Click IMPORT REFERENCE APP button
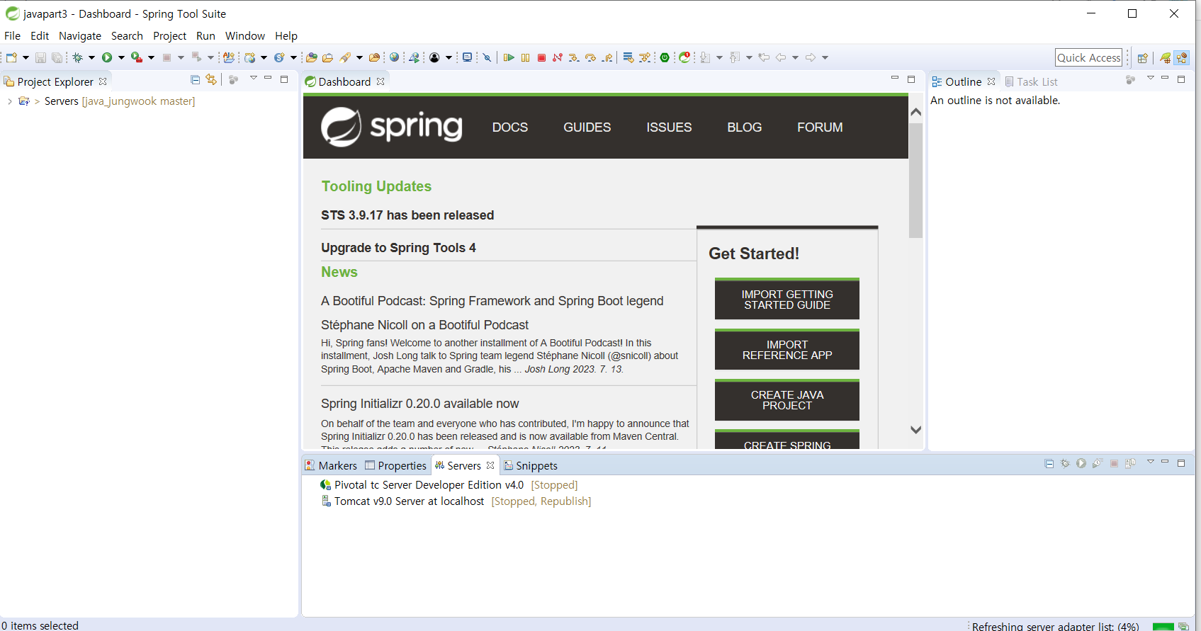Screen dimensions: 1201x631 point(787,350)
